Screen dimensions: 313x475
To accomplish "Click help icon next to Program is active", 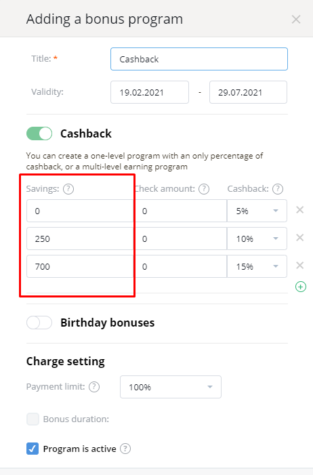I will (125, 449).
